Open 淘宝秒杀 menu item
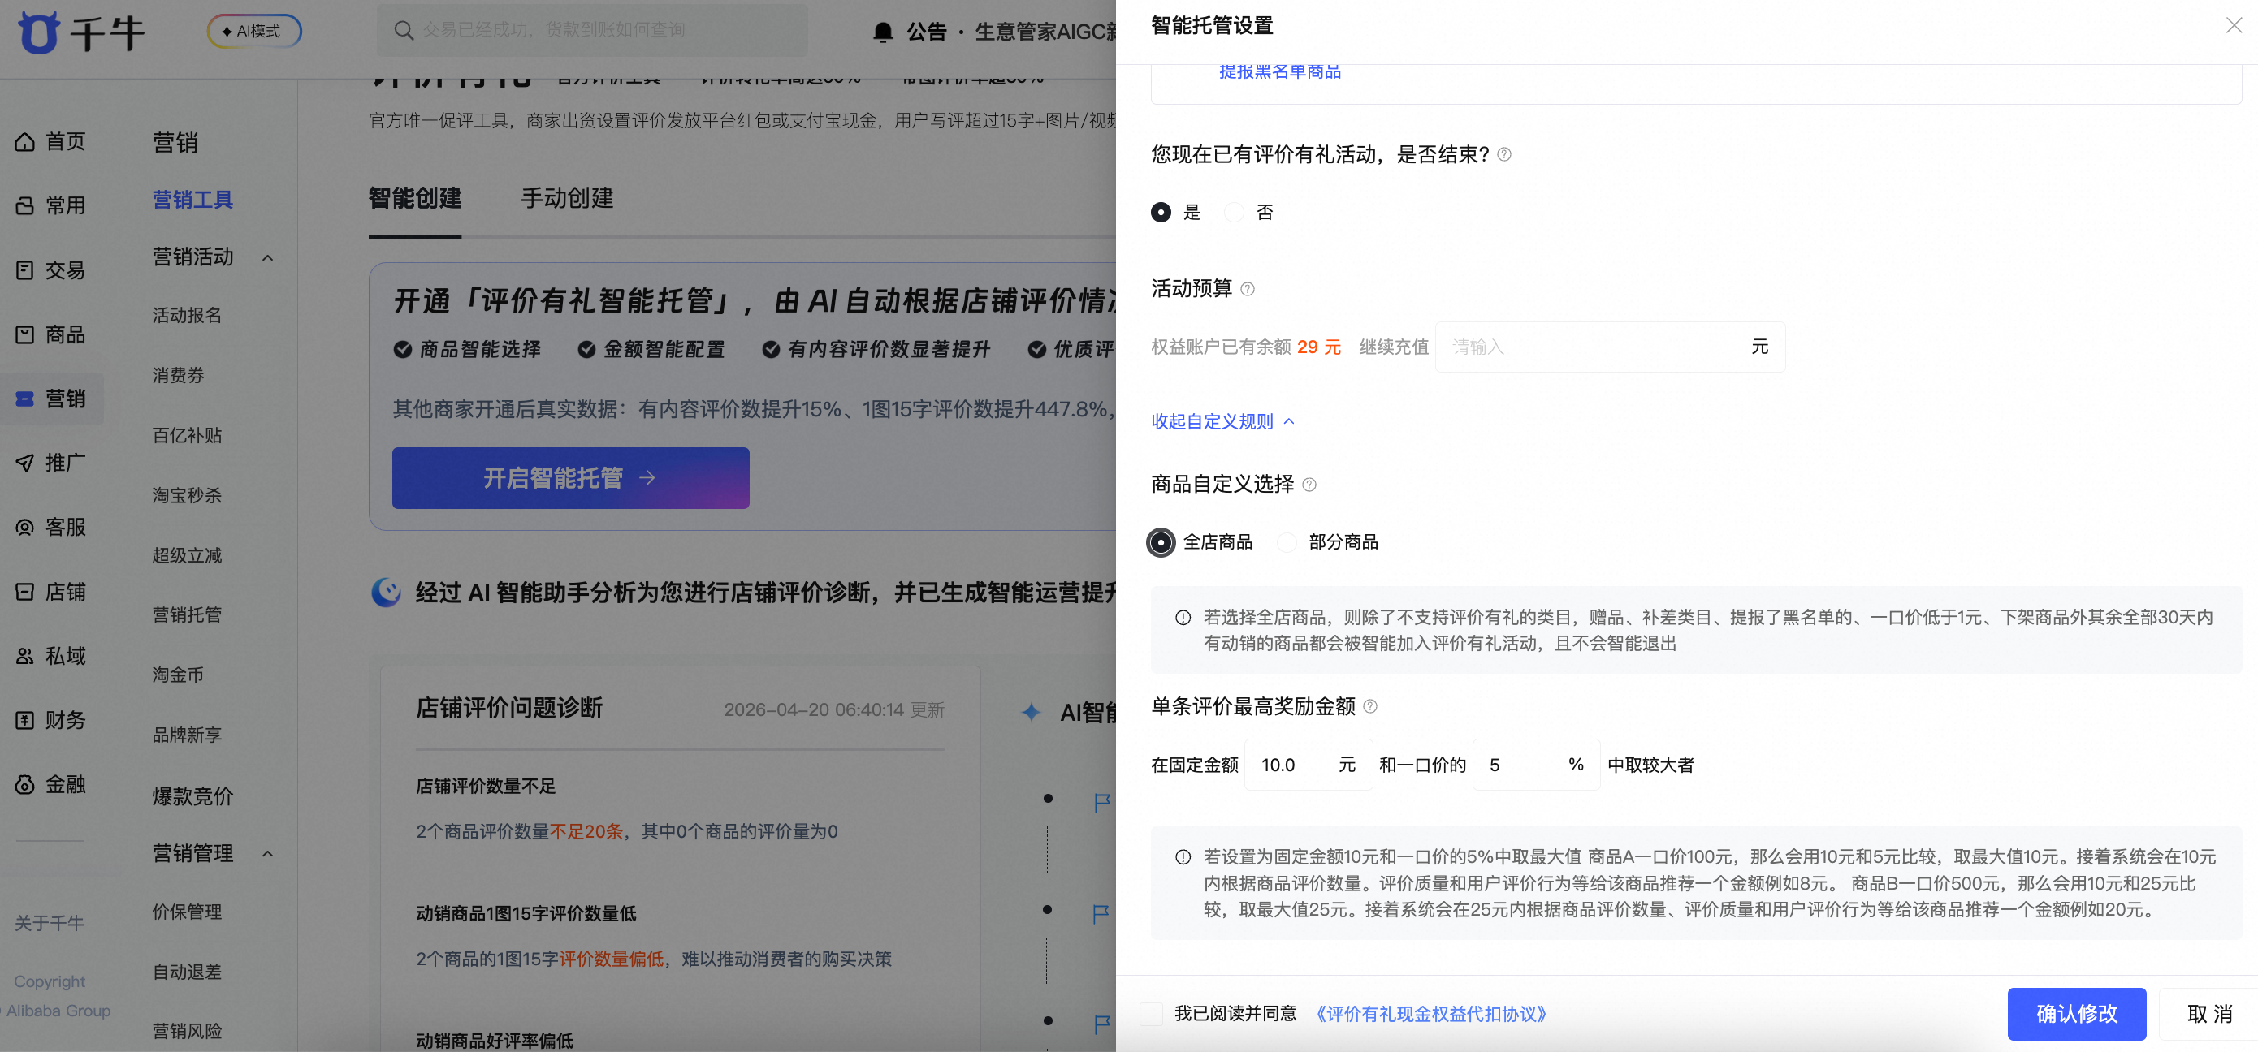The image size is (2258, 1052). [187, 496]
